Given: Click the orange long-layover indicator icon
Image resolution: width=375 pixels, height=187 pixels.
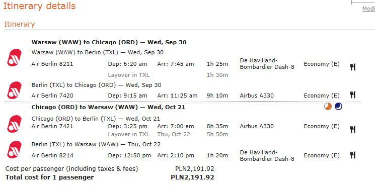Looking at the screenshot, I should point(328,106).
